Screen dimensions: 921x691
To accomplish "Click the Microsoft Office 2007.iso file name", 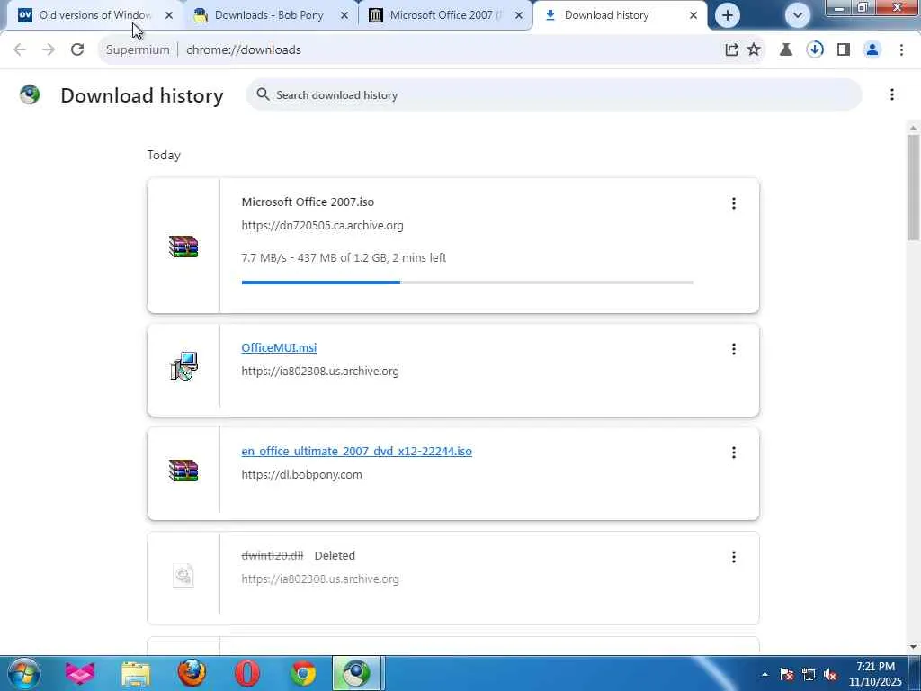I will pyautogui.click(x=308, y=202).
